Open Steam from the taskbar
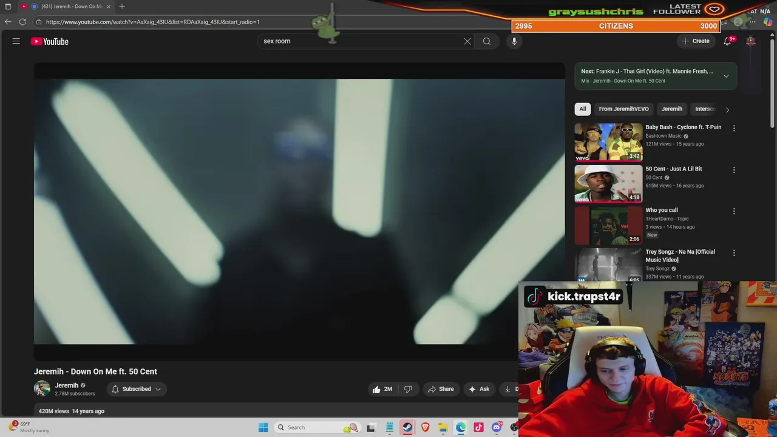Screen dimensions: 777x437 407,427
